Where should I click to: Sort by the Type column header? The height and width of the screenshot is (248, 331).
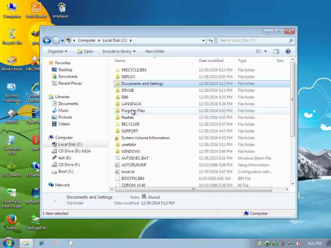click(x=255, y=60)
